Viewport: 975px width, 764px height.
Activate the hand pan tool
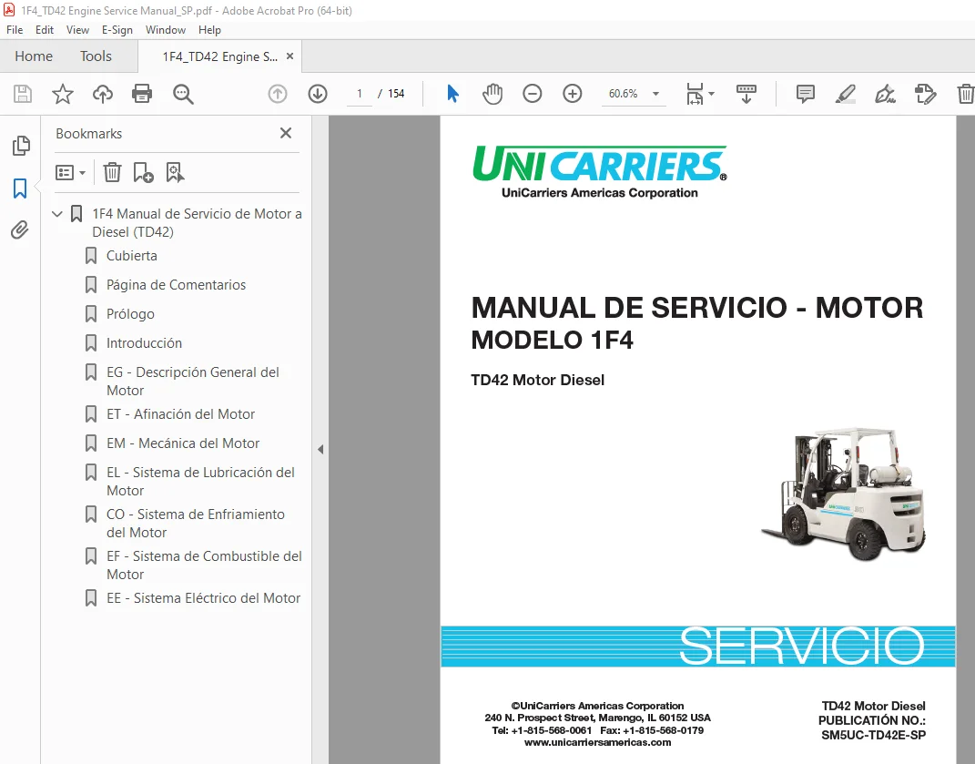[492, 94]
